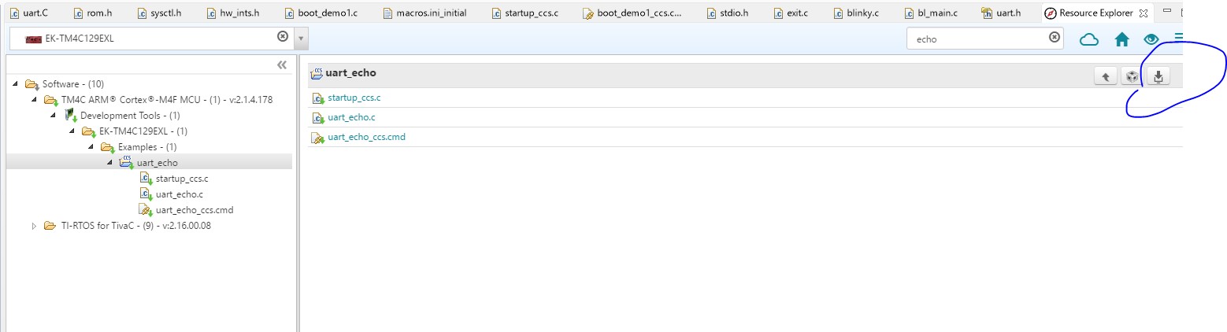Switch to the boot_demo1.c editor tab

321,13
